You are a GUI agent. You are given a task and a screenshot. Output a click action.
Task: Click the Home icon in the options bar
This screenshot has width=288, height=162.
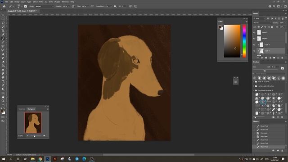coord(4,6)
